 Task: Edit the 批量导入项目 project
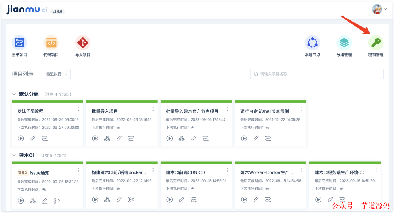[119, 138]
